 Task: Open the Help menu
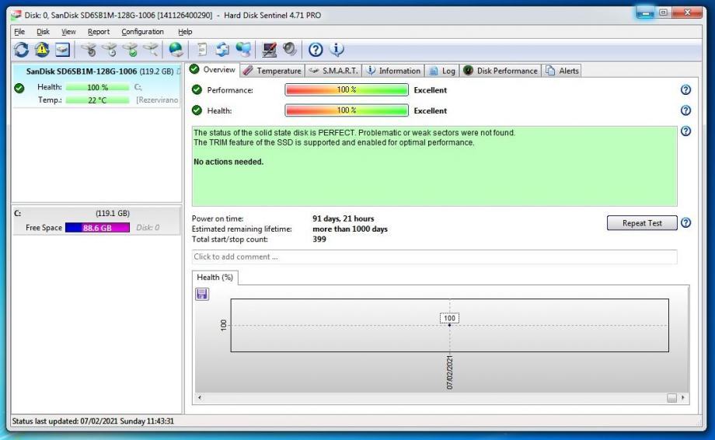tap(185, 31)
